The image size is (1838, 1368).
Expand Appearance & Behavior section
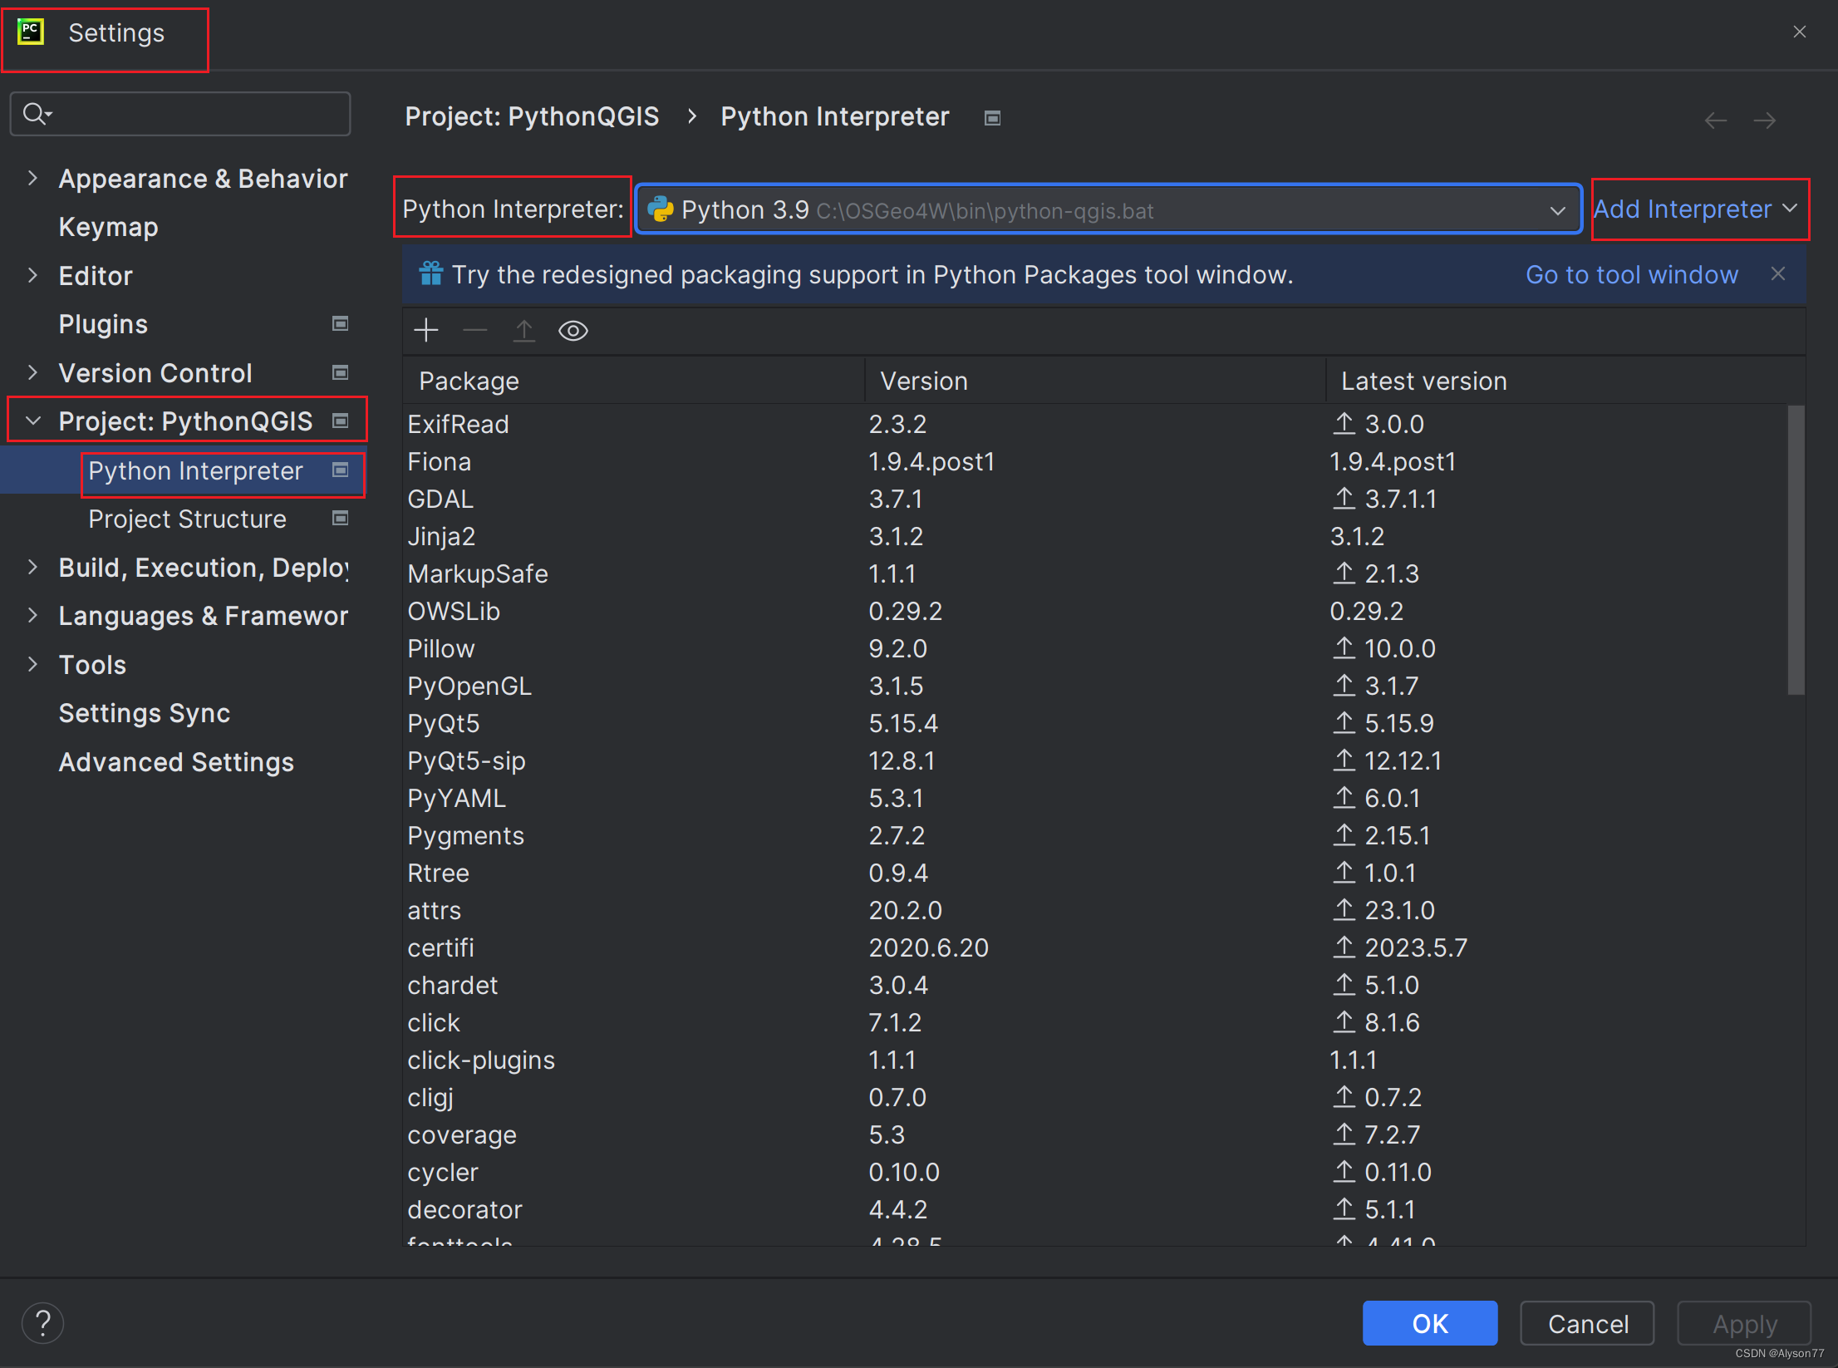tap(32, 179)
